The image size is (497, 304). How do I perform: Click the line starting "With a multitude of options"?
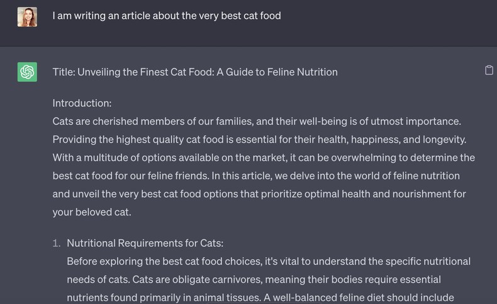[264, 158]
